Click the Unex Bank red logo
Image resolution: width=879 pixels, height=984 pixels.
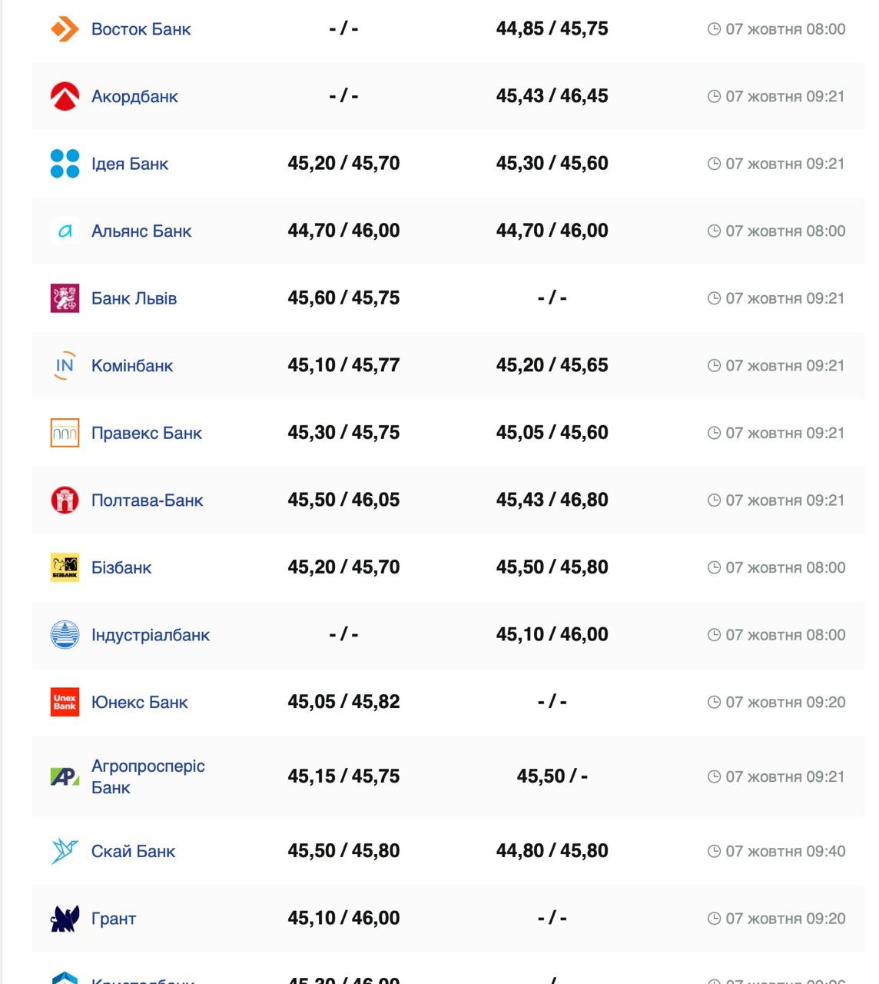click(x=65, y=702)
